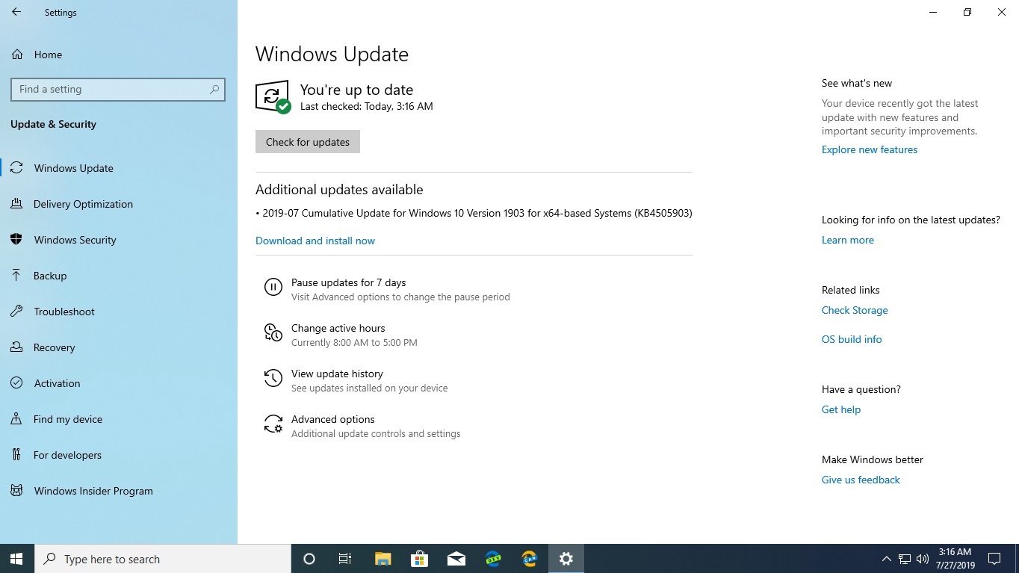This screenshot has width=1019, height=573.
Task: Open the network icon in system tray
Action: [x=905, y=559]
